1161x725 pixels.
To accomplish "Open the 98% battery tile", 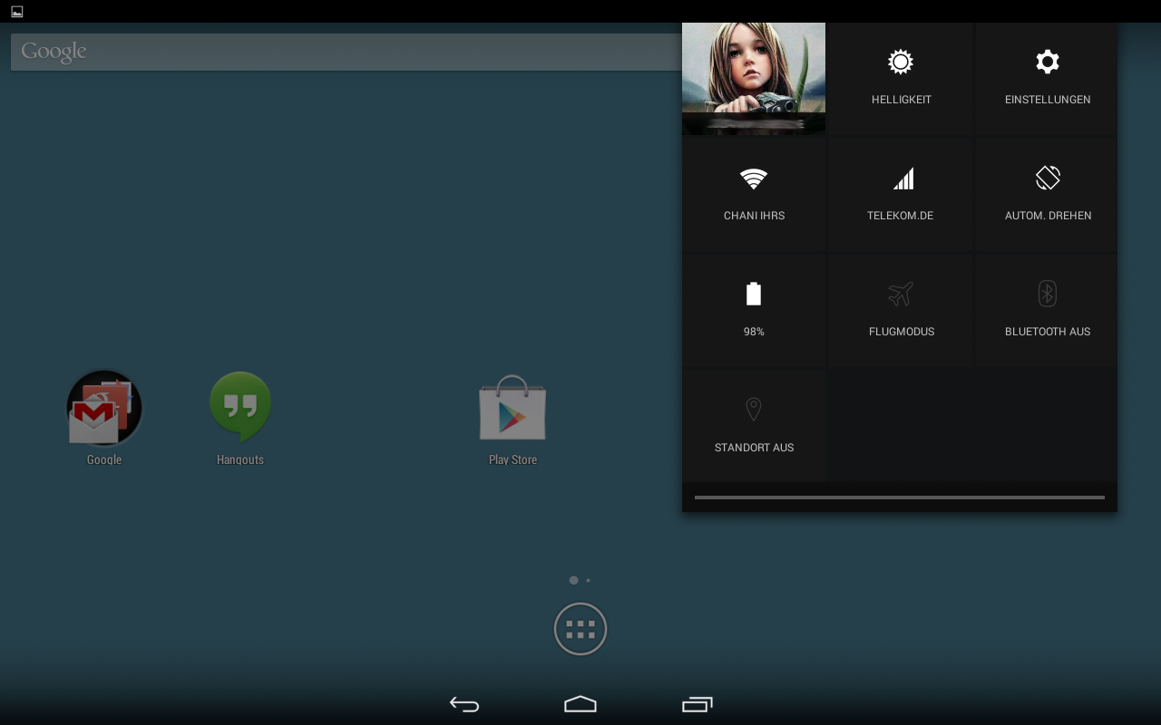I will [x=754, y=311].
